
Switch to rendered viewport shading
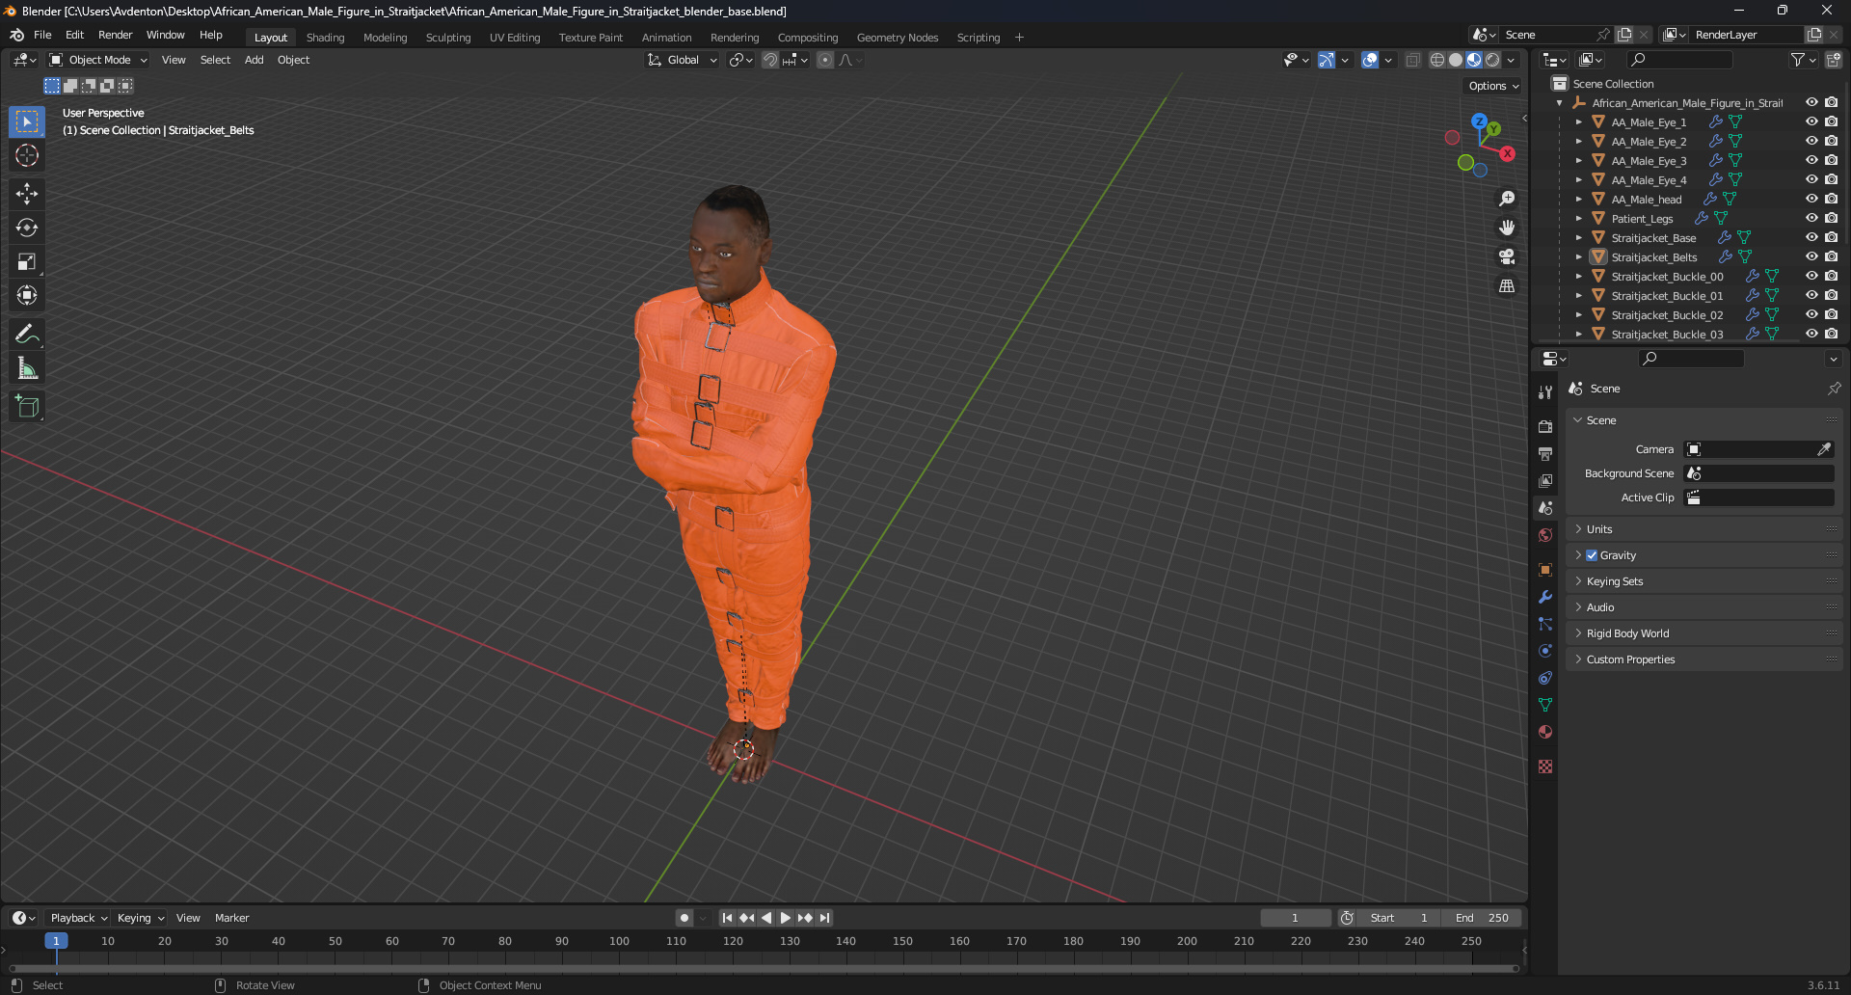point(1492,60)
